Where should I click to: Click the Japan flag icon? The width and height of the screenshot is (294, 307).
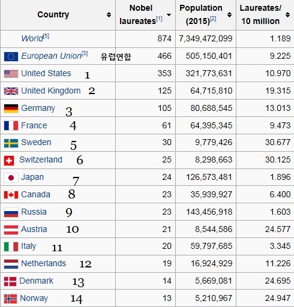click(11, 177)
